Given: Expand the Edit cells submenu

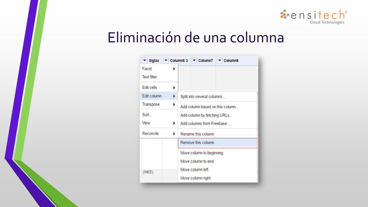Looking at the screenshot, I should click(x=159, y=88).
